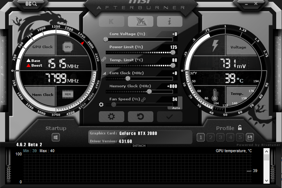Screen dimensions: 282x188
Task: Click the Power Limit 125 value
Action: [x=174, y=47]
